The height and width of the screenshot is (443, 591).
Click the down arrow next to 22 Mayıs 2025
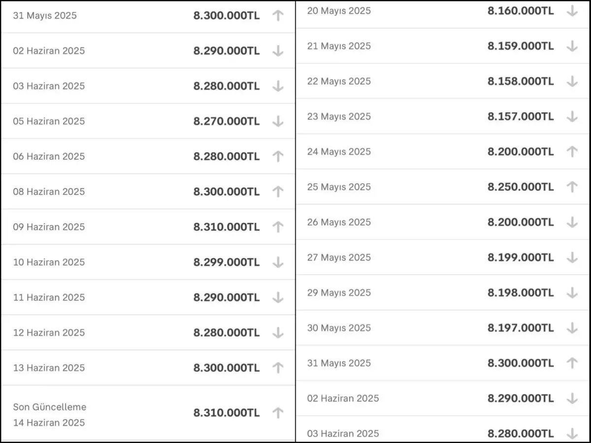tap(572, 81)
